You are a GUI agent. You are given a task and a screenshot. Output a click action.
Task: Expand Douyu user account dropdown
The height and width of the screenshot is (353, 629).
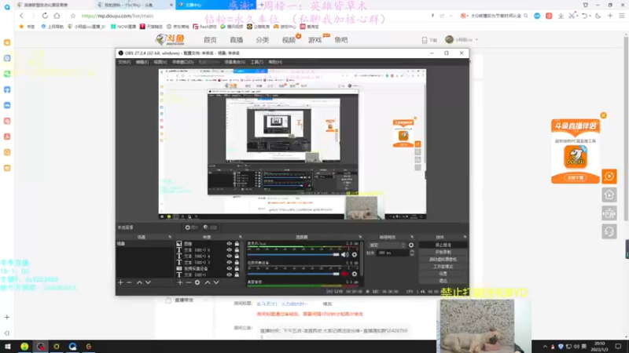pyautogui.click(x=476, y=40)
